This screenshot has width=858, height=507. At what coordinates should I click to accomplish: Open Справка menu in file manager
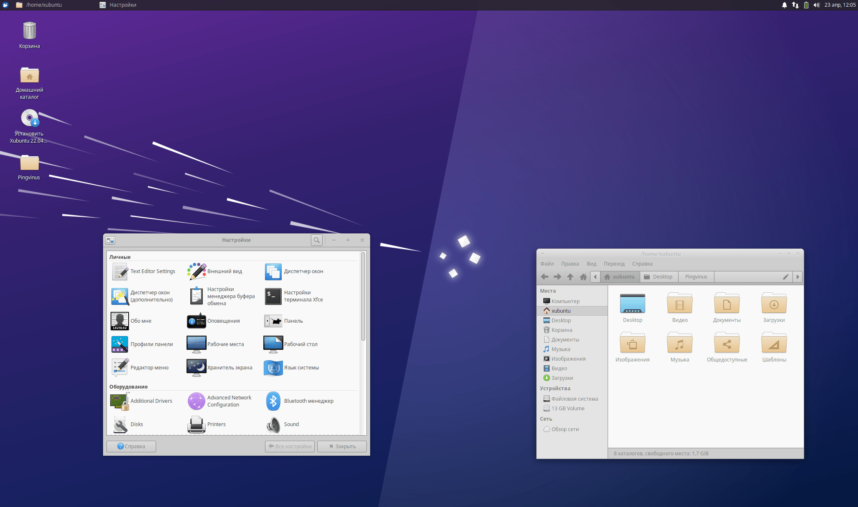tap(642, 264)
